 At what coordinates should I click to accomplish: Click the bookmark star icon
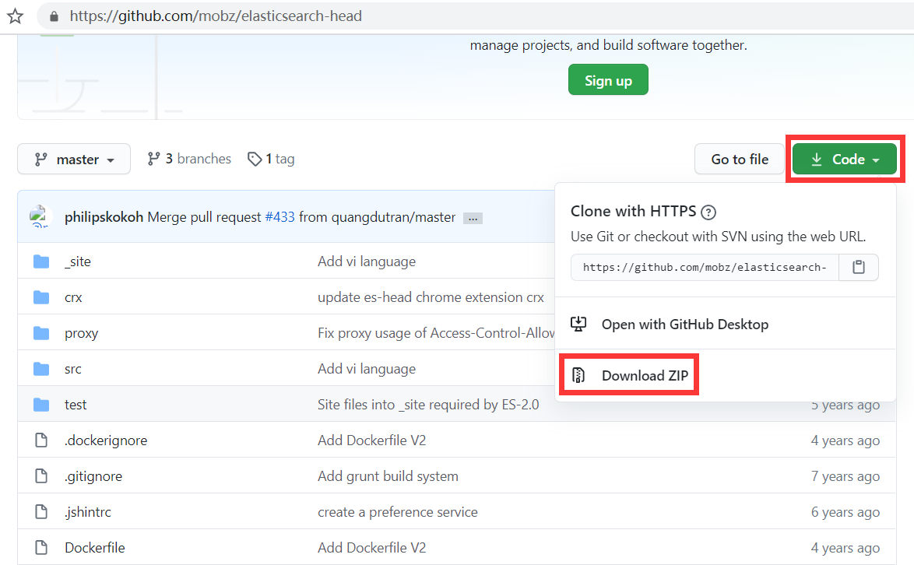click(15, 16)
